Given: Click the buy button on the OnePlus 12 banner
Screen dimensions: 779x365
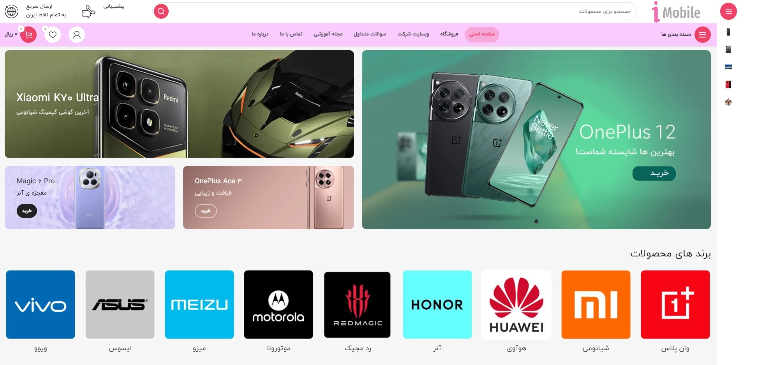Looking at the screenshot, I should point(654,173).
